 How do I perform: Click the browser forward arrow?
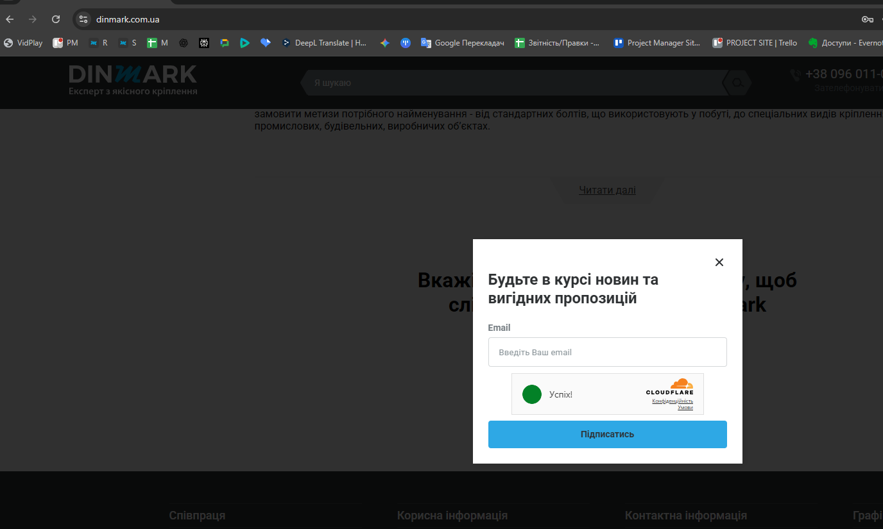pos(33,19)
